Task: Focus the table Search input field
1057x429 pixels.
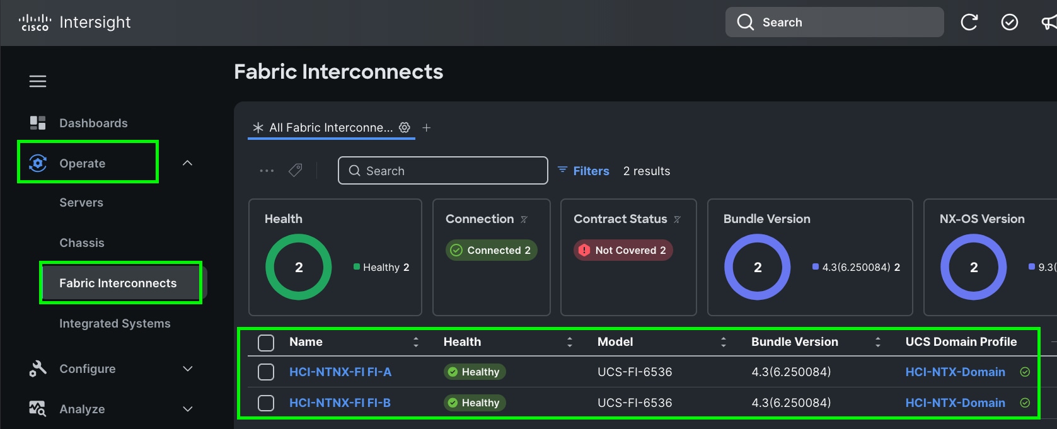Action: coord(443,171)
